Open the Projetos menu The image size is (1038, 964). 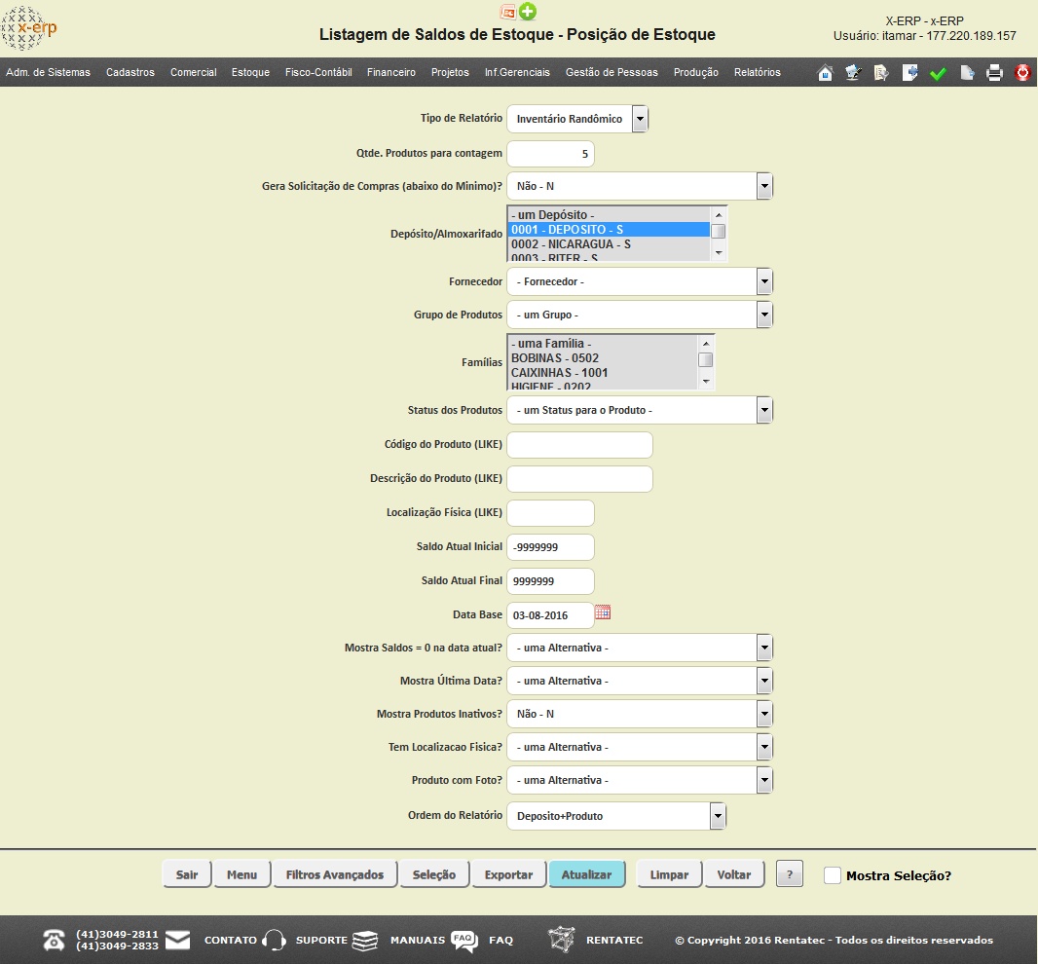(x=450, y=72)
